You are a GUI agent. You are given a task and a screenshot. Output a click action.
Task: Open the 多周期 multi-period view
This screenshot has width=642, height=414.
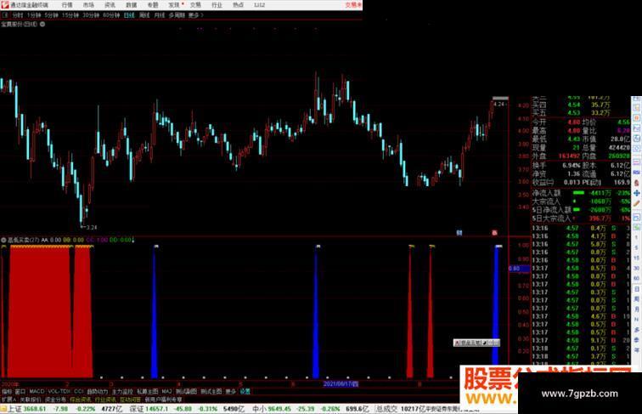177,15
